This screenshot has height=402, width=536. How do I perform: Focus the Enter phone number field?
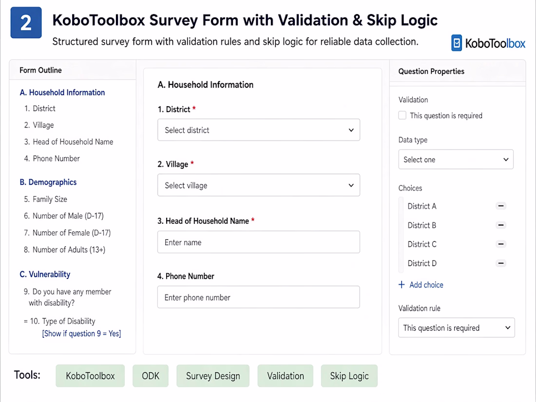click(x=258, y=297)
